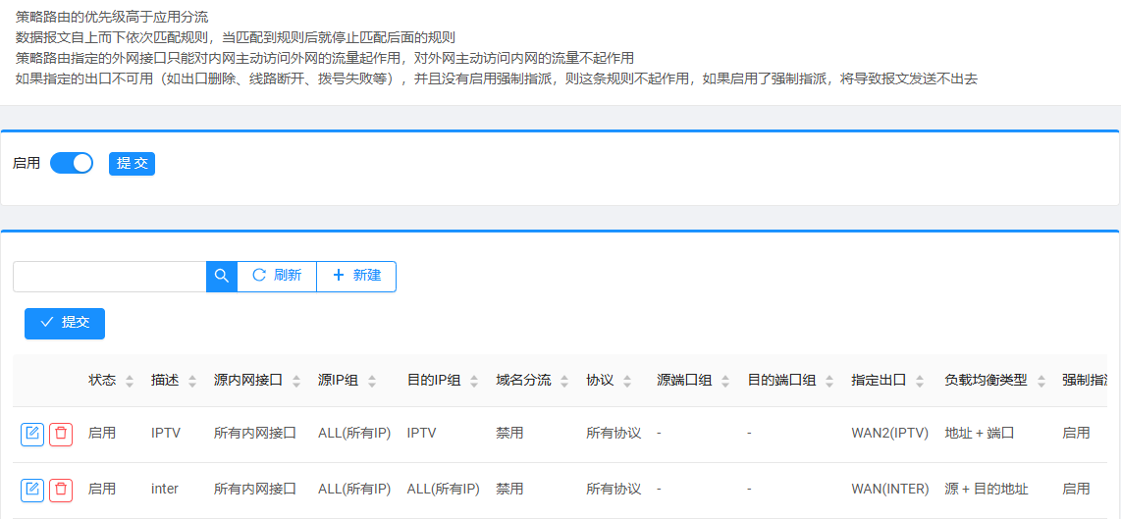Viewport: 1121px width, 519px height.
Task: Toggle the 启用 policy routing switch
Action: tap(72, 164)
